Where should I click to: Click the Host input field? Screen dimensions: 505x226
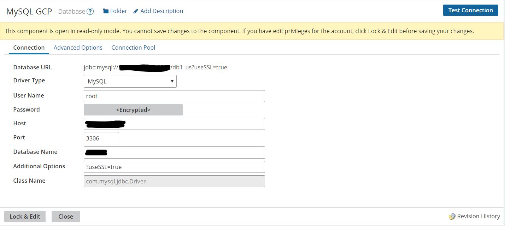coord(174,124)
